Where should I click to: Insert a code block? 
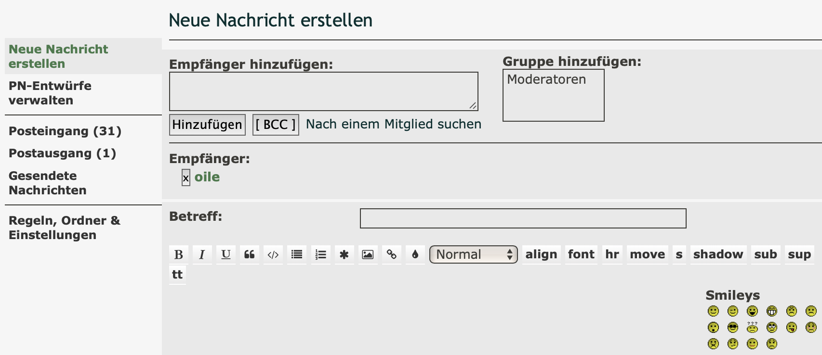coord(273,254)
